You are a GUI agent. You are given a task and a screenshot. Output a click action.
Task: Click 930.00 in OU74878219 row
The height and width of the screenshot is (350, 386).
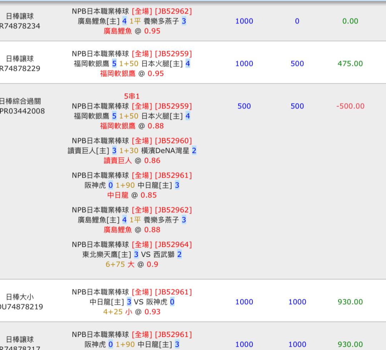(350, 302)
